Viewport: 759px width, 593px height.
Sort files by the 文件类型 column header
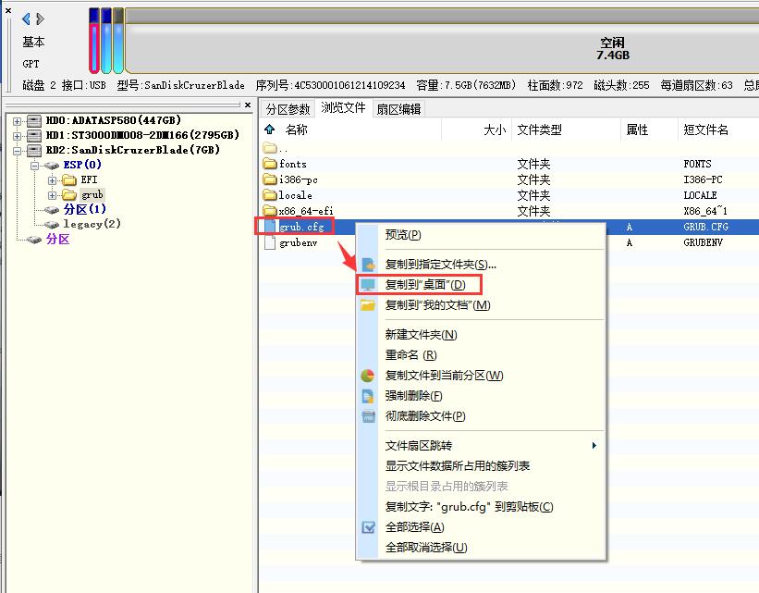[539, 130]
